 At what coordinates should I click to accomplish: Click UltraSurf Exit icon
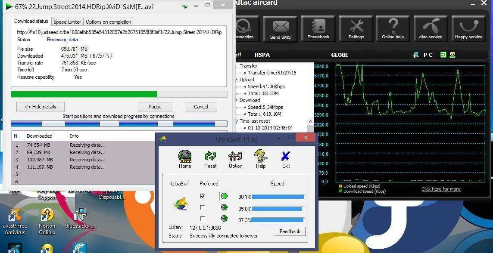(x=286, y=159)
